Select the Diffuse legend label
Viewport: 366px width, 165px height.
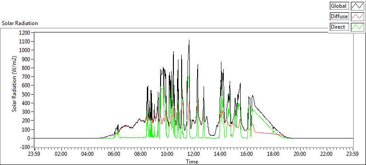pyautogui.click(x=339, y=16)
